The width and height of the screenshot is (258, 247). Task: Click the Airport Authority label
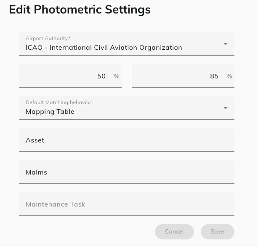pyautogui.click(x=48, y=38)
